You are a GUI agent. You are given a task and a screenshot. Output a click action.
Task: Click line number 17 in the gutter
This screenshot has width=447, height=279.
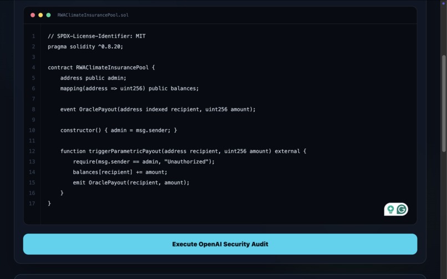[32, 204]
